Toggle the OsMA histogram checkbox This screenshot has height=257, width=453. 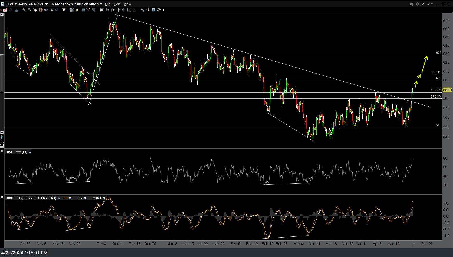click(x=104, y=198)
